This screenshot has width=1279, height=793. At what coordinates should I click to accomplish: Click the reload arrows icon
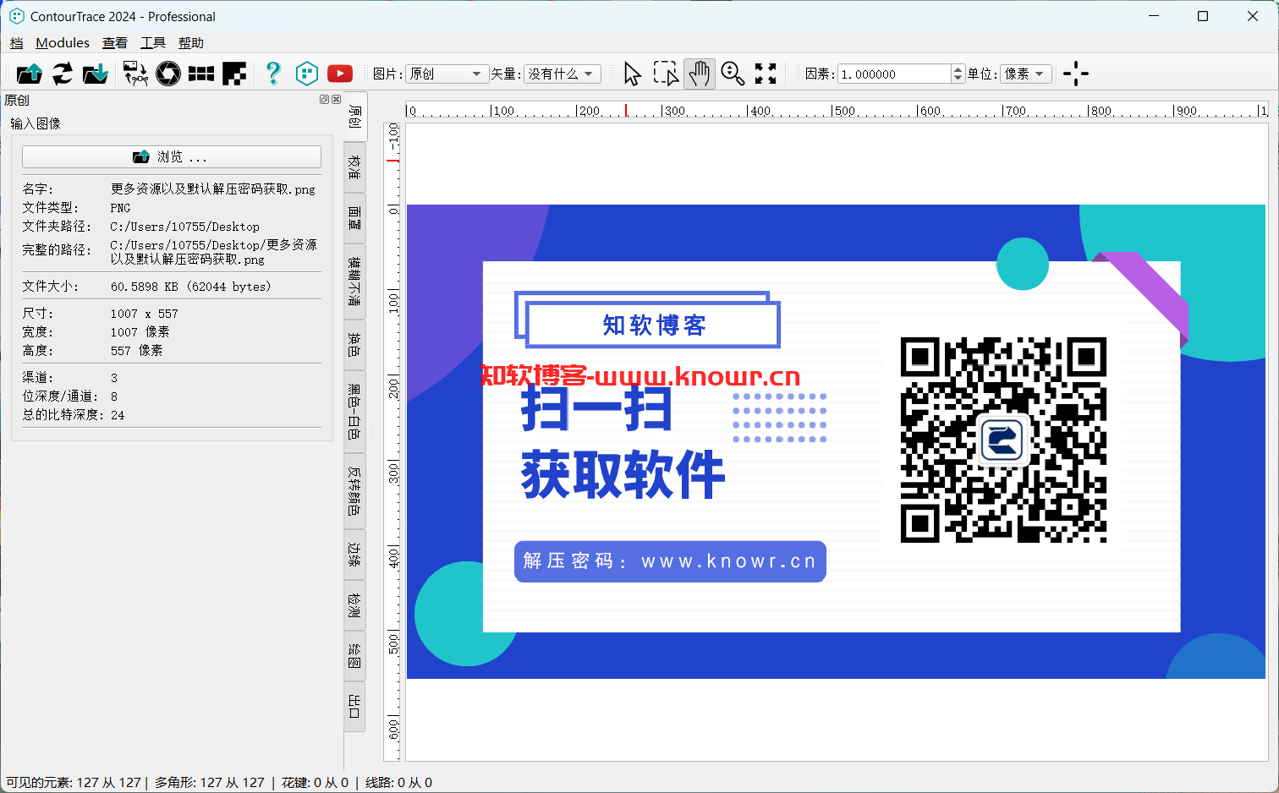tap(63, 74)
